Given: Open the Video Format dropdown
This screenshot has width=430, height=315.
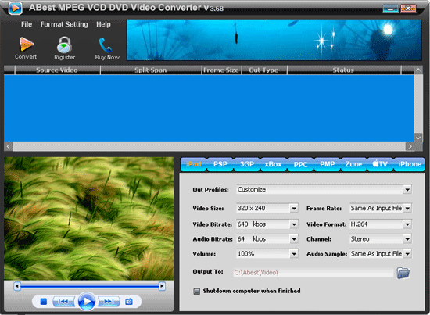Looking at the screenshot, I should coord(407,224).
